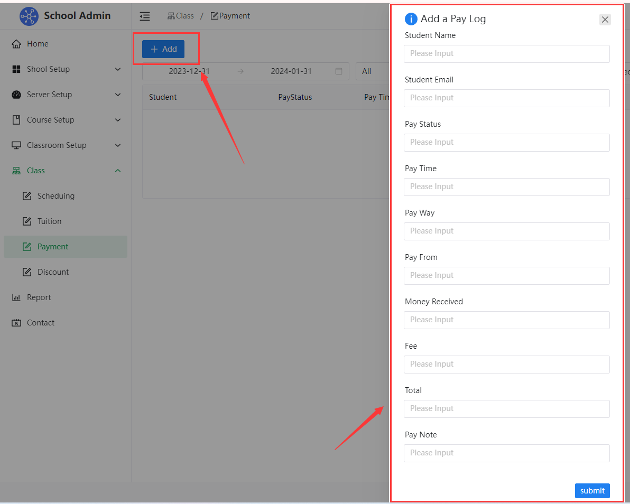Focus the Money Received input field
This screenshot has height=504, width=630.
pyautogui.click(x=506, y=320)
